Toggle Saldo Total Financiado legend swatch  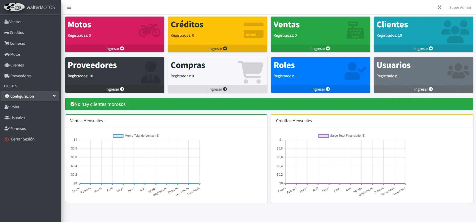[324, 136]
